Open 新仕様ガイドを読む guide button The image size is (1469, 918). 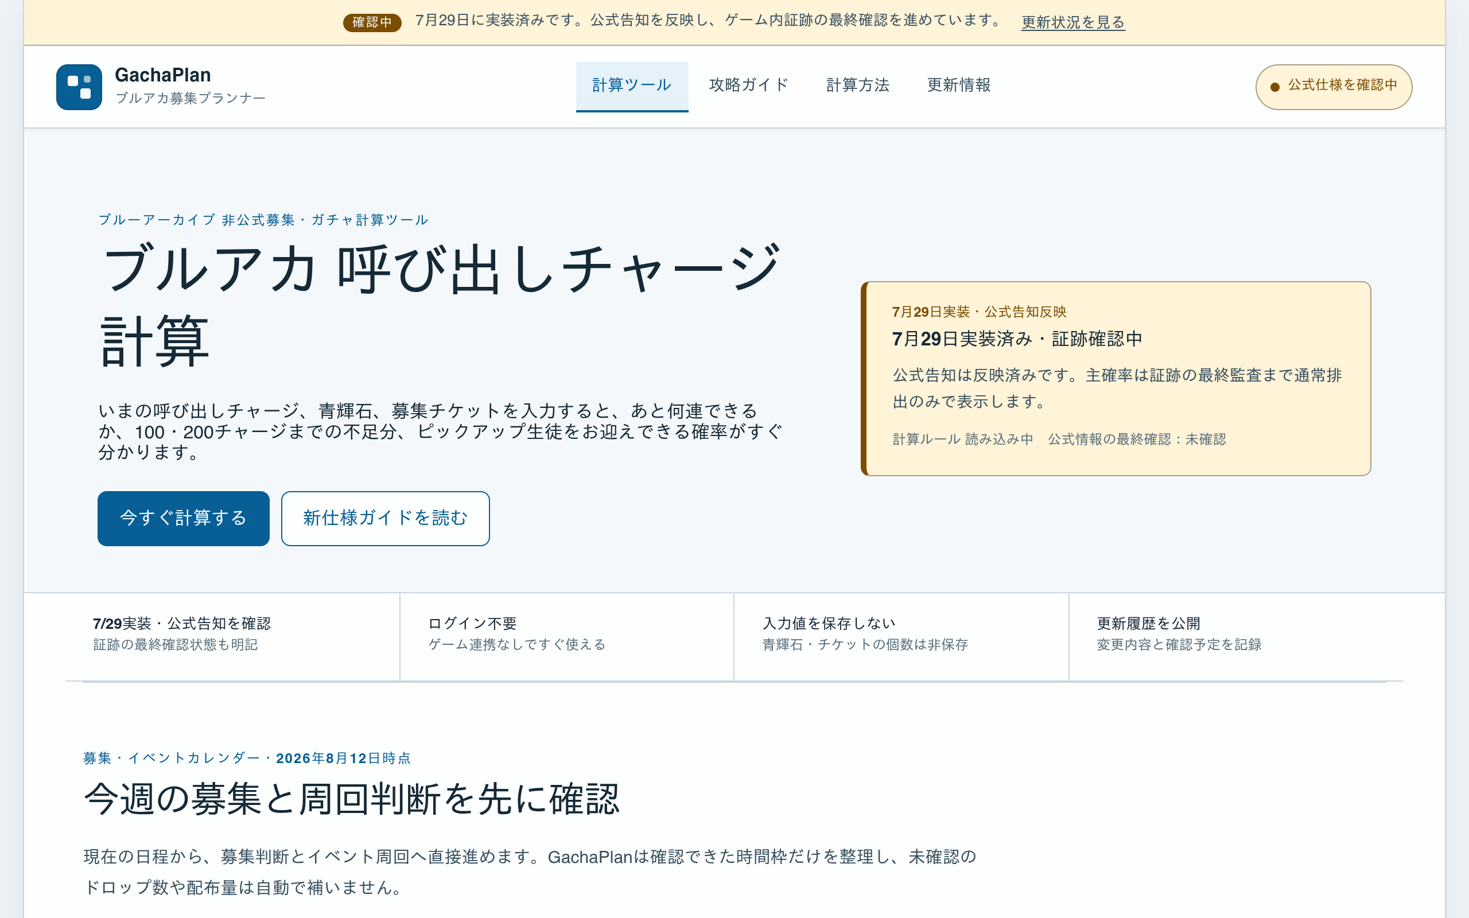[386, 519]
